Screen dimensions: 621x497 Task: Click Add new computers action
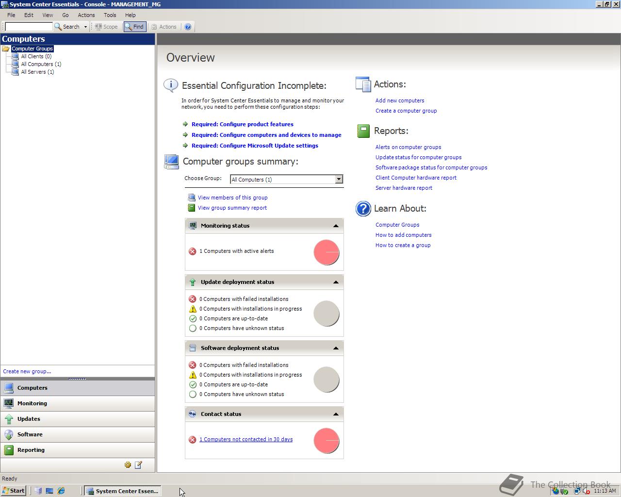(400, 100)
